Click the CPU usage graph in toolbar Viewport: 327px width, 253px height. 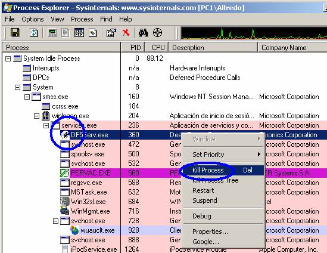tap(254, 33)
